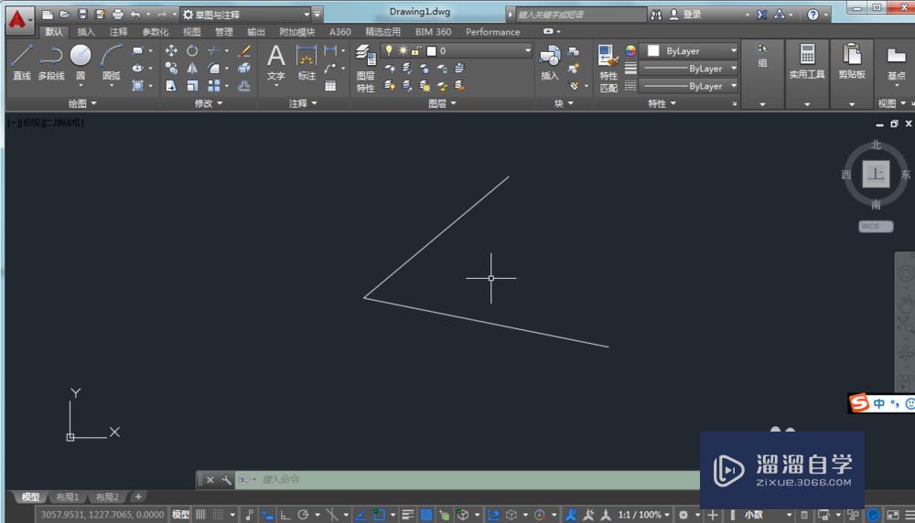Screen dimensions: 915x523
Task: Expand the Annotation (注释) panel
Action: pyautogui.click(x=303, y=103)
